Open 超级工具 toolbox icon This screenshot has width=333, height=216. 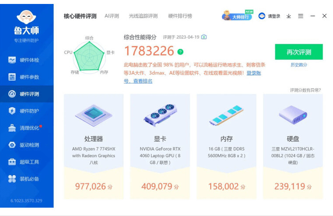click(x=12, y=162)
